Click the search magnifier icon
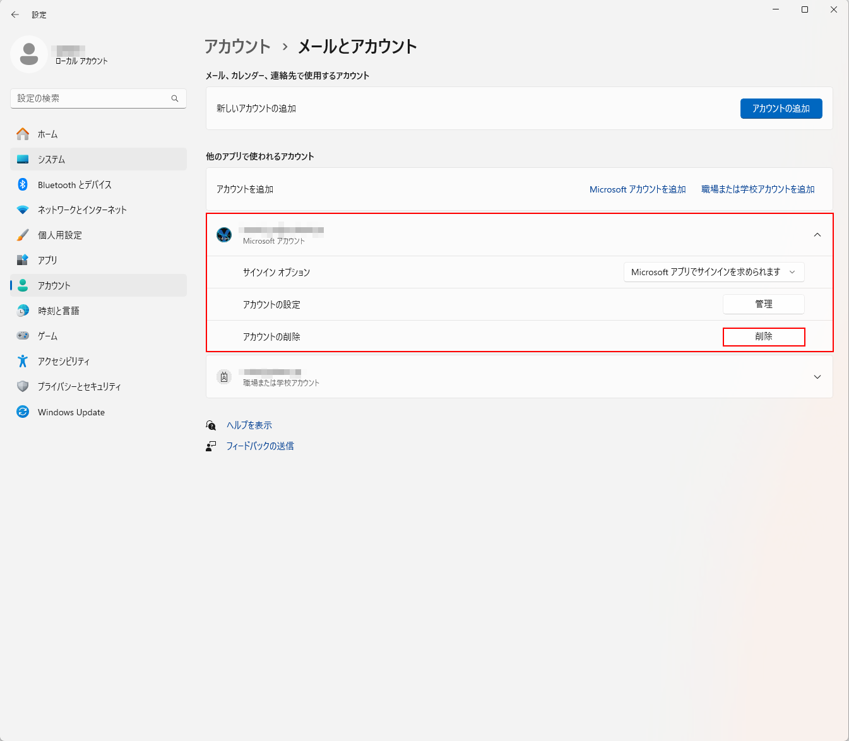This screenshot has width=849, height=741. [175, 98]
